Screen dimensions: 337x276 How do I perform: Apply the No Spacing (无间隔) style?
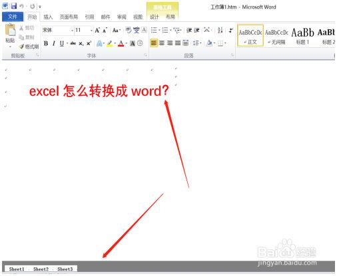tap(276, 36)
